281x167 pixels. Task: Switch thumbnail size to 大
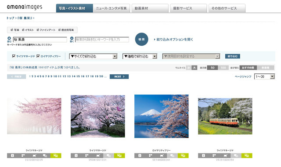[194, 68]
